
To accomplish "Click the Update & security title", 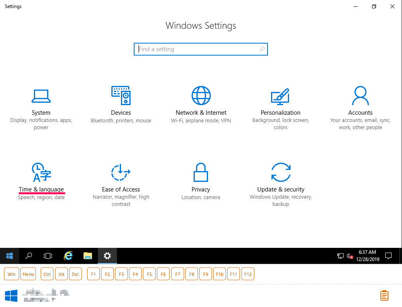I will pos(281,189).
